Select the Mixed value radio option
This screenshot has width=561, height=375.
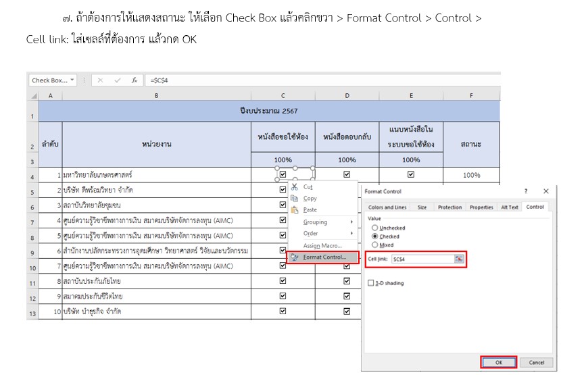click(x=375, y=245)
